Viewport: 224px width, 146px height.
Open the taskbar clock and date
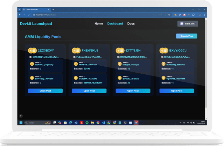click(201, 123)
